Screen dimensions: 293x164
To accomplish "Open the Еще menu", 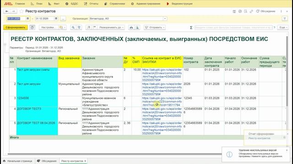I will 283,27.
